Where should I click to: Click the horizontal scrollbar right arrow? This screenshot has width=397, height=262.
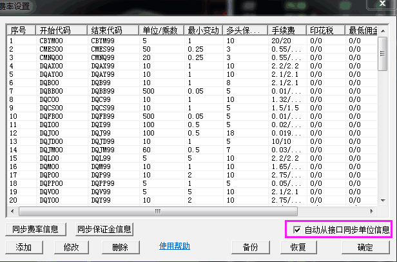pyautogui.click(x=372, y=211)
